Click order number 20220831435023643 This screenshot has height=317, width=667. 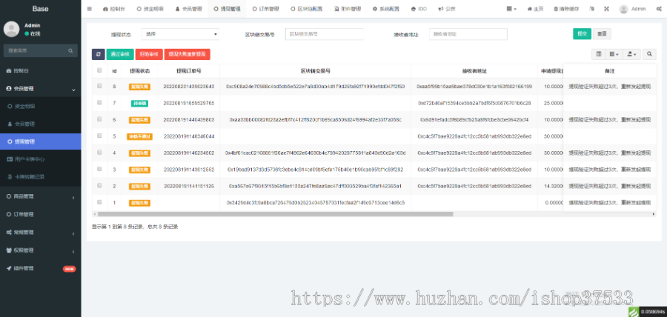[x=189, y=86]
